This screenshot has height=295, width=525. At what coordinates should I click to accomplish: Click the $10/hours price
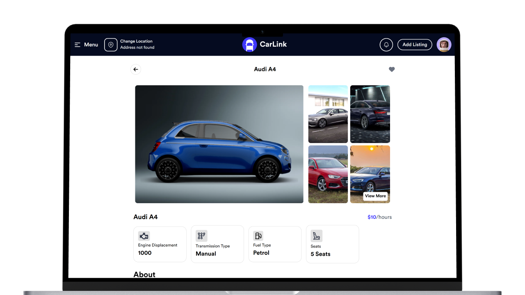coord(379,217)
